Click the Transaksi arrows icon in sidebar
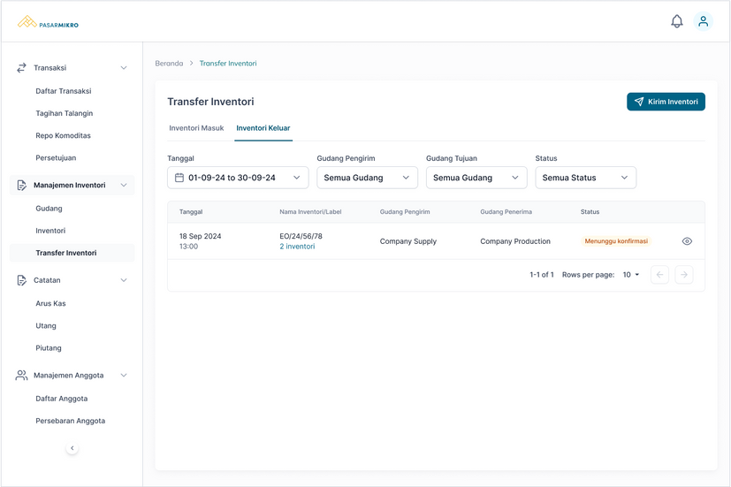 [21, 68]
